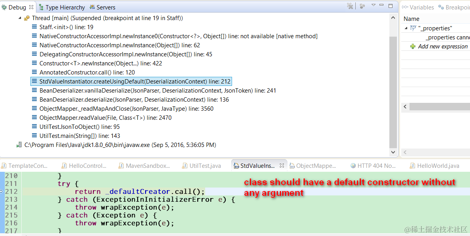The image size is (470, 236).
Task: Select ObjectMapper._readMapAndClose line 3560 frame
Action: coord(122,109)
